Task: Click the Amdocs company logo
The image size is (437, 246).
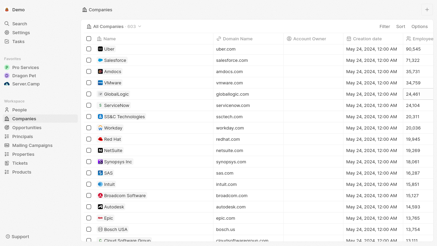Action: point(100,71)
